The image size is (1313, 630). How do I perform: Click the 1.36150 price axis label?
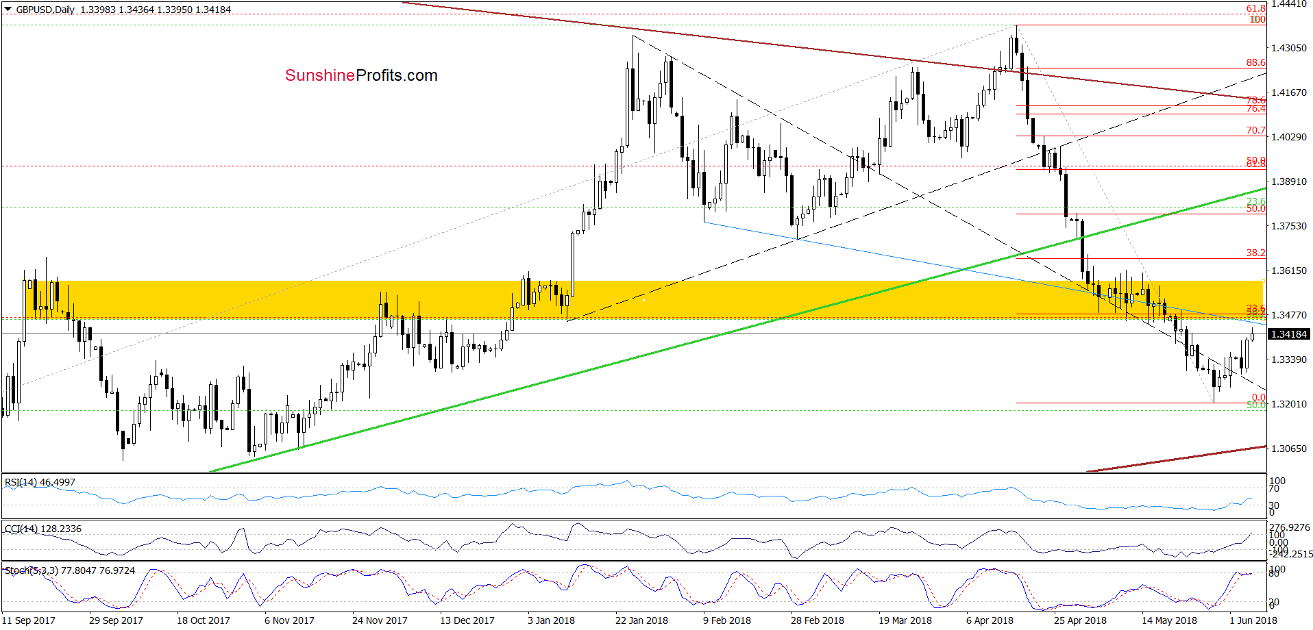point(1289,270)
